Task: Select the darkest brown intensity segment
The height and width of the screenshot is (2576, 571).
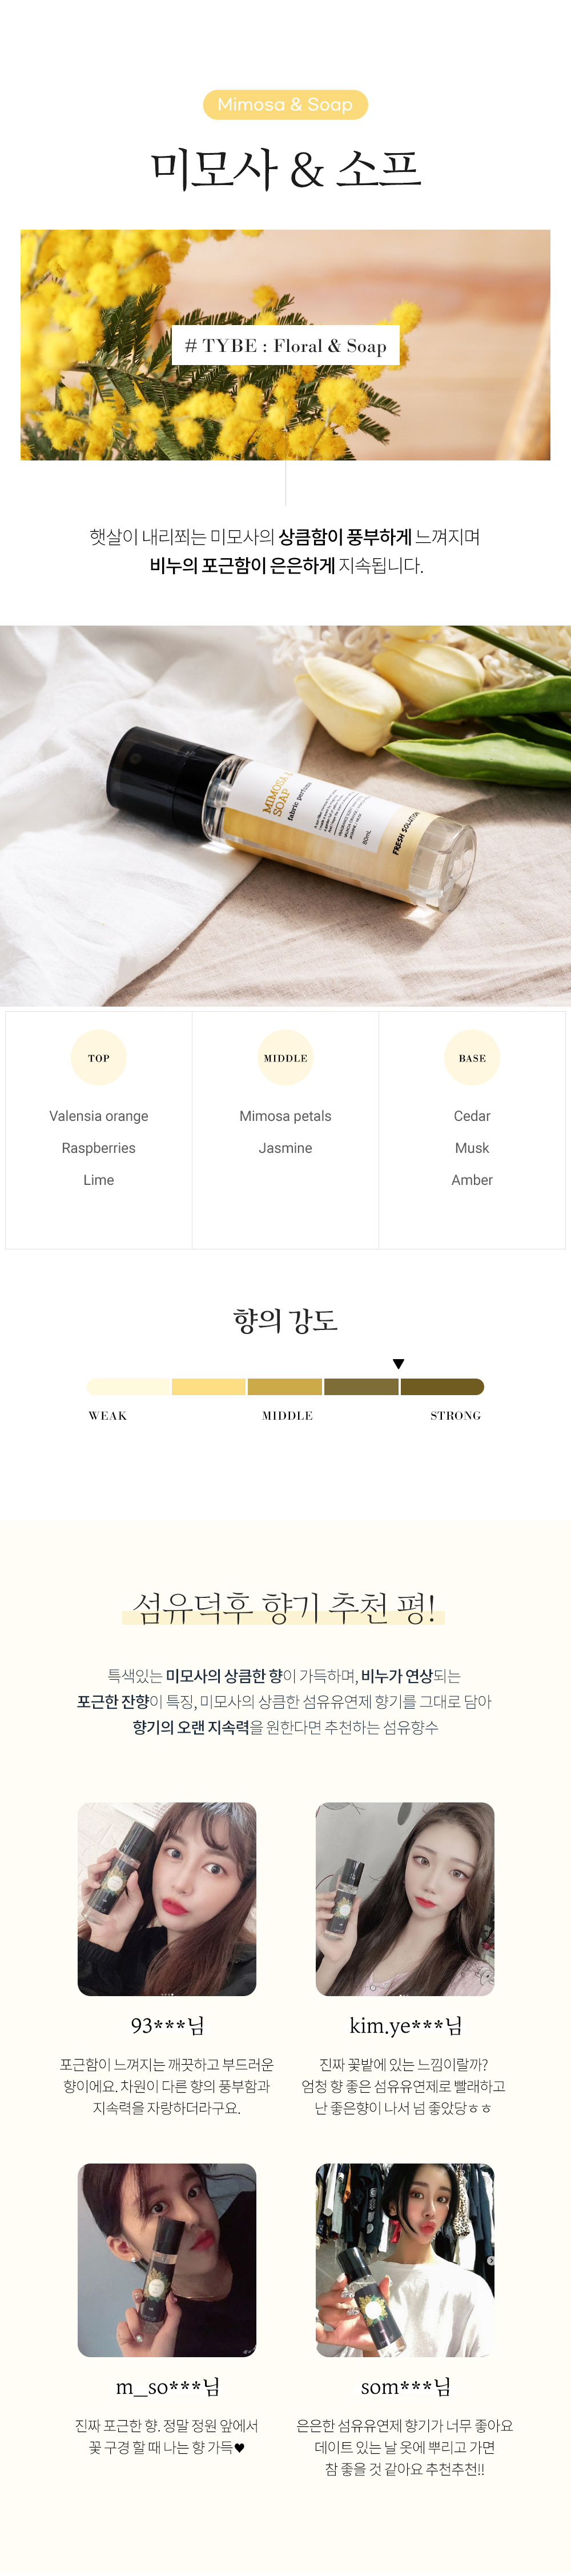Action: tap(441, 1387)
